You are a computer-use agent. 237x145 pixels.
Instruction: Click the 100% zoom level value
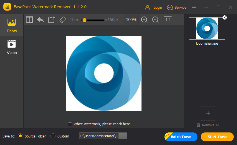pyautogui.click(x=131, y=20)
